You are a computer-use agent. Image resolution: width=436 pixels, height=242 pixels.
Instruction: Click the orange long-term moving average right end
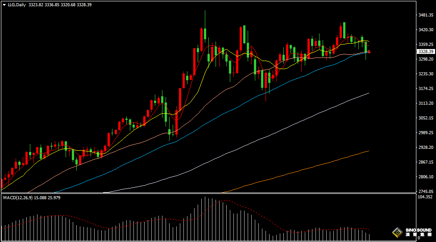click(368, 151)
